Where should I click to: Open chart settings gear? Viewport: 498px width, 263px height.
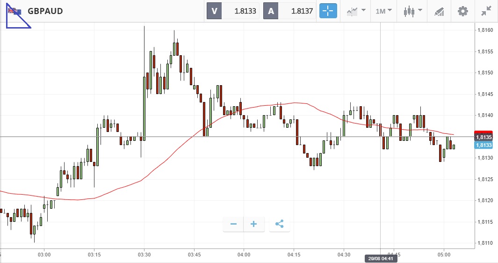pyautogui.click(x=462, y=11)
